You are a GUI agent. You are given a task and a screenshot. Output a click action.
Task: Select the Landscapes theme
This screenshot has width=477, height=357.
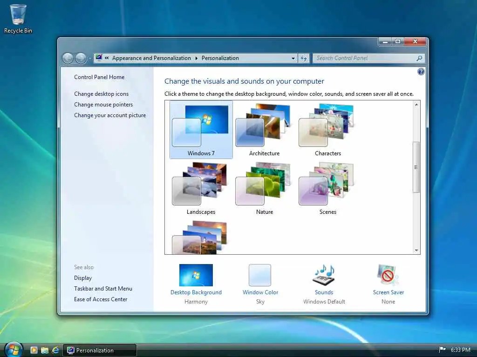pos(201,188)
